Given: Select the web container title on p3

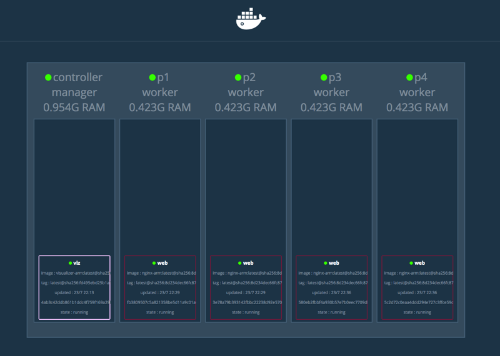Looking at the screenshot, I should pyautogui.click(x=334, y=264).
